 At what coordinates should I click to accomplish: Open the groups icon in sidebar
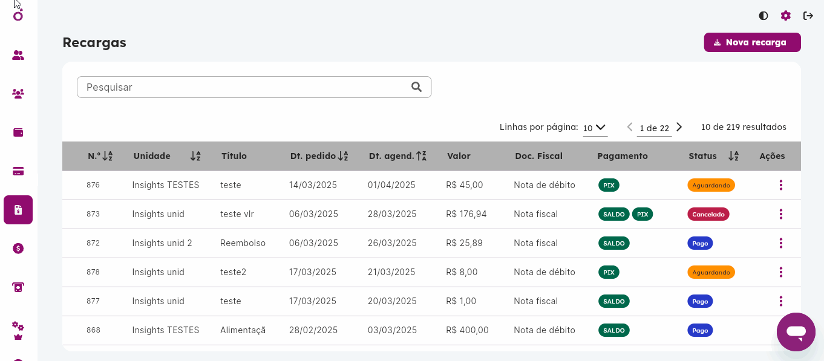click(18, 94)
